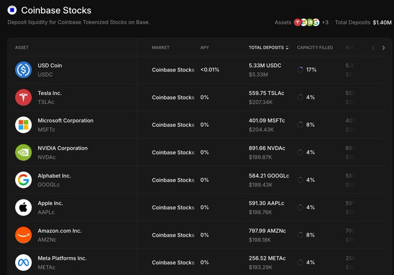Viewport: 394px width, 275px height.
Task: Open the Alphabet Inc. asset name
Action: 55,176
